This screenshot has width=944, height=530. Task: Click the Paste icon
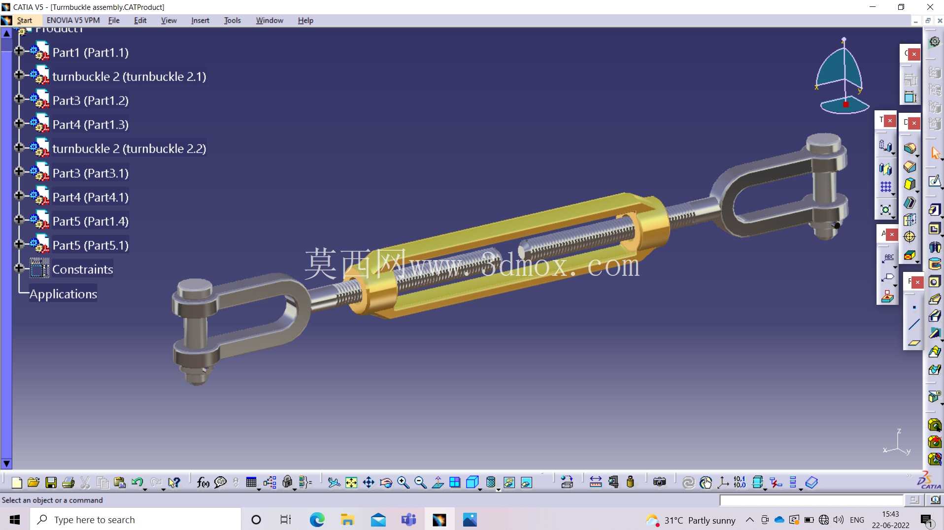[119, 482]
